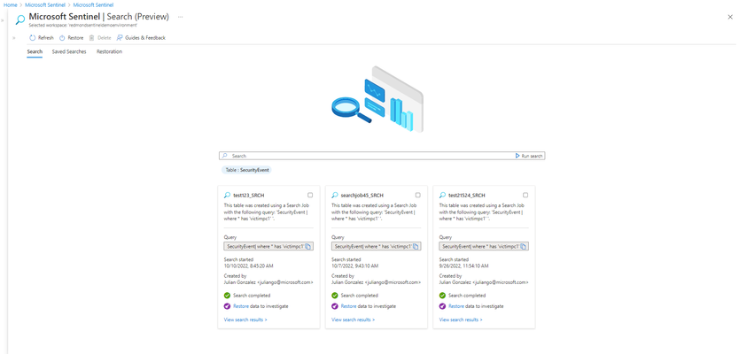The width and height of the screenshot is (739, 354).
Task: Copy the query in test123_SRCH card
Action: (x=307, y=246)
